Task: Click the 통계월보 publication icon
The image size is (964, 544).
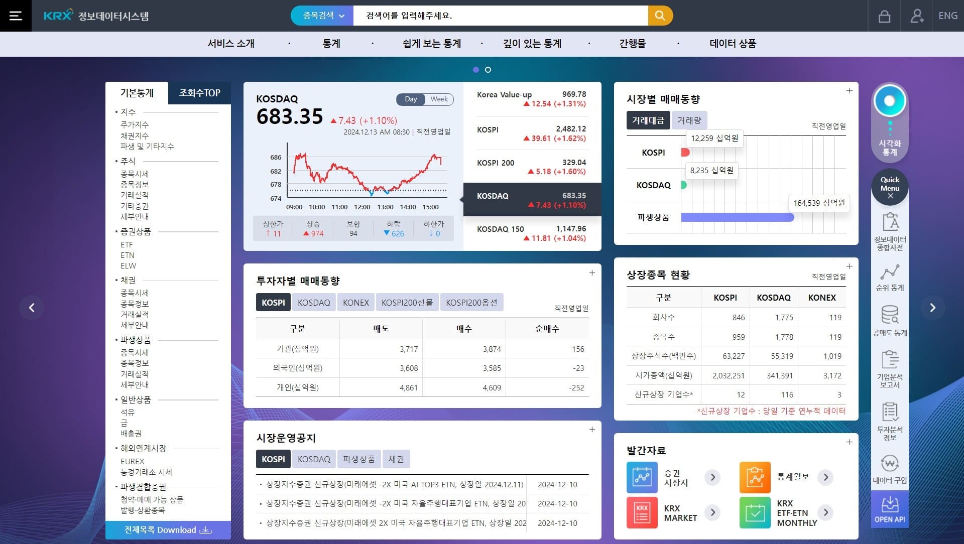Action: click(x=755, y=477)
